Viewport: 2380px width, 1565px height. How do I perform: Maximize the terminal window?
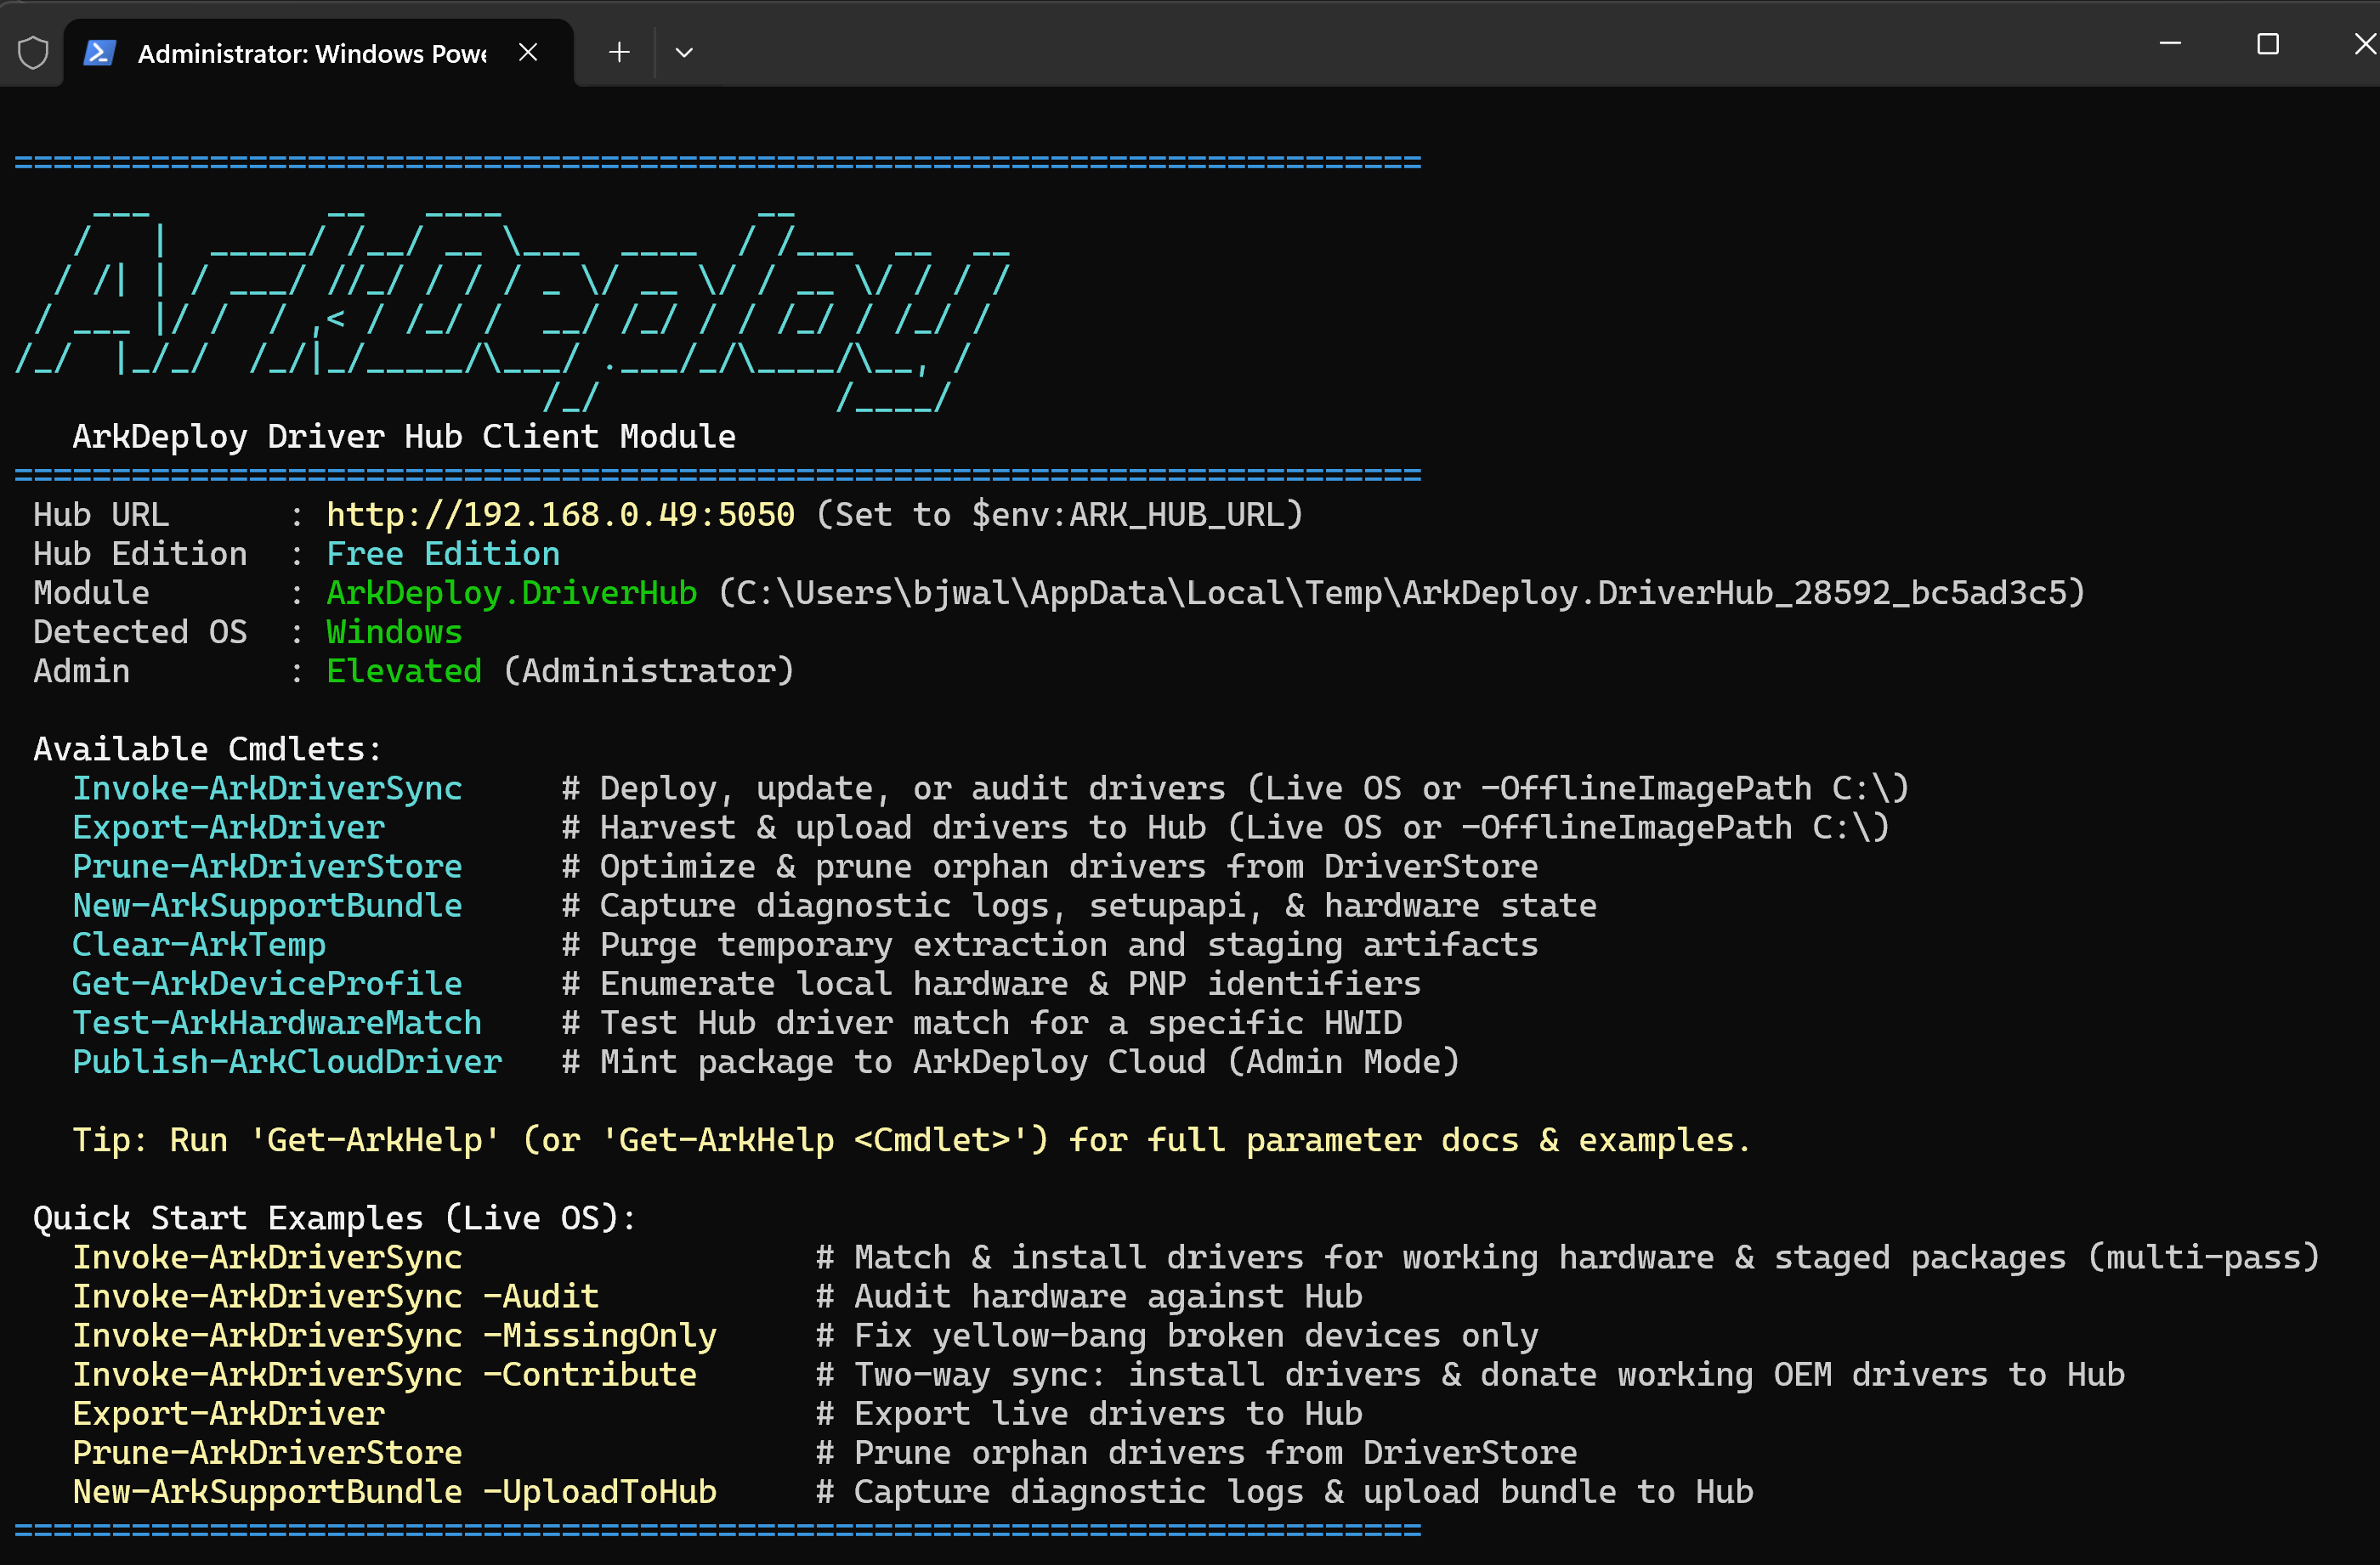2268,43
